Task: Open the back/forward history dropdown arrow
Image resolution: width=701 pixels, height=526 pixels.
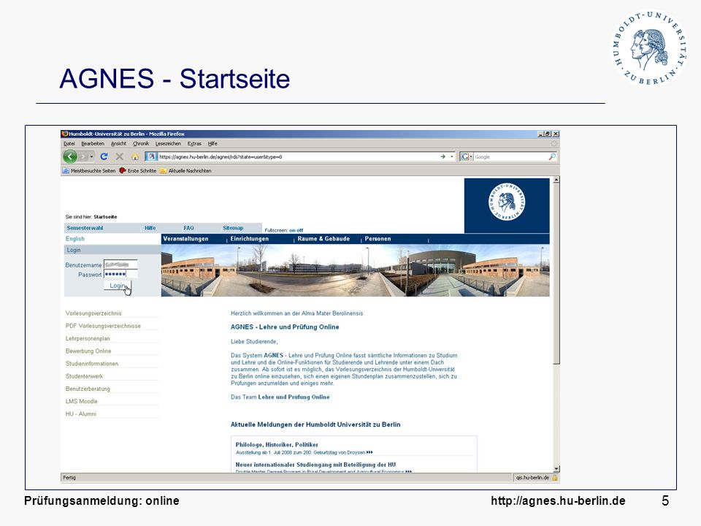Action: [x=92, y=156]
